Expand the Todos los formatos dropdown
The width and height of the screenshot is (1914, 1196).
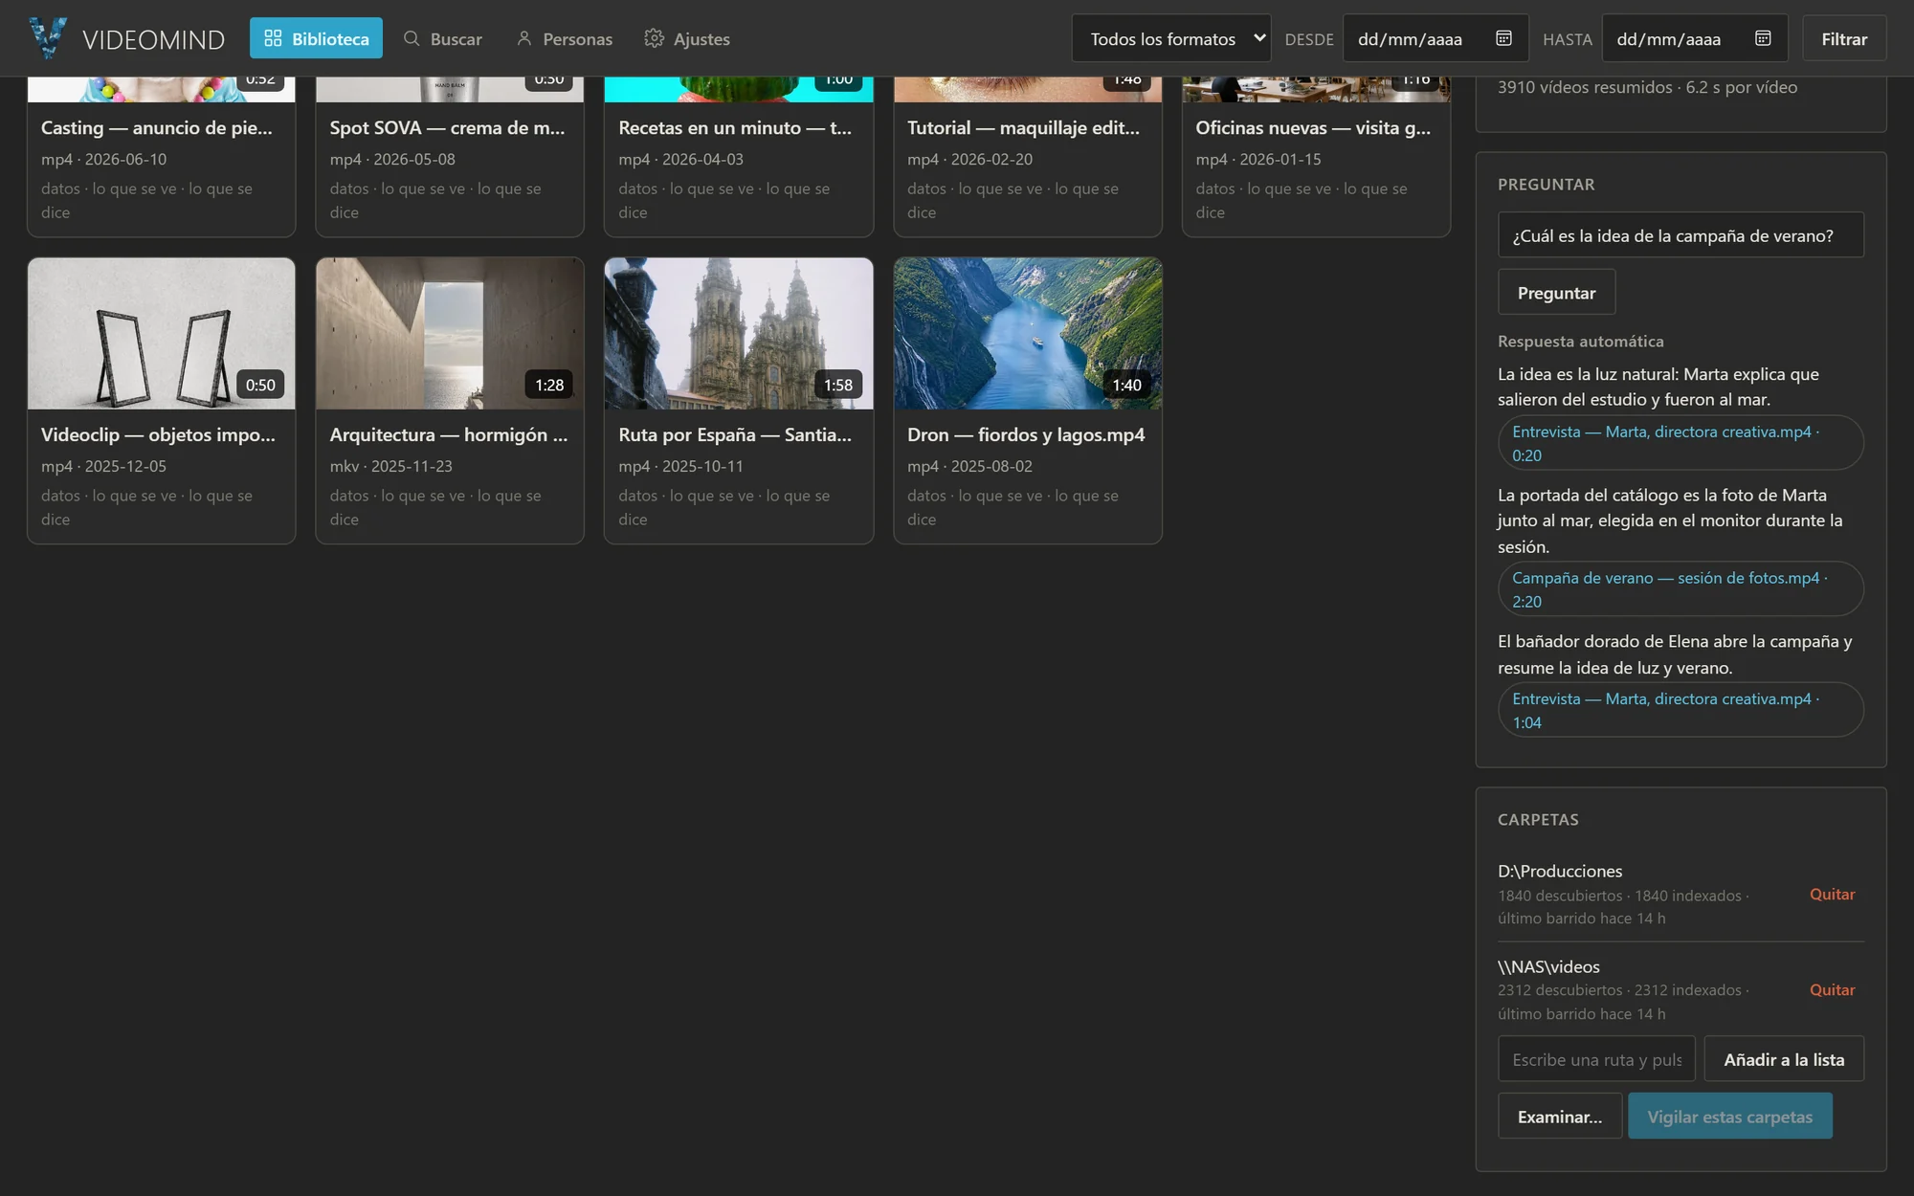click(1171, 38)
